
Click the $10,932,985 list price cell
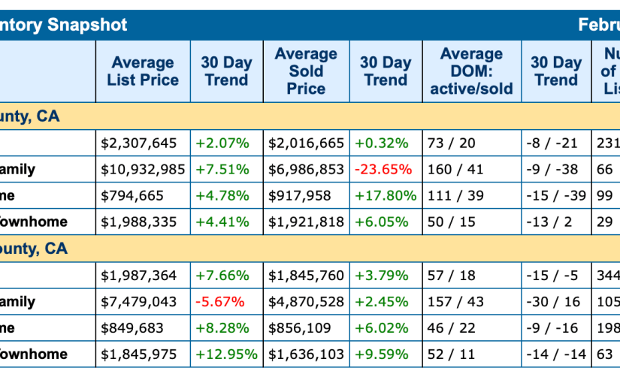pyautogui.click(x=143, y=169)
